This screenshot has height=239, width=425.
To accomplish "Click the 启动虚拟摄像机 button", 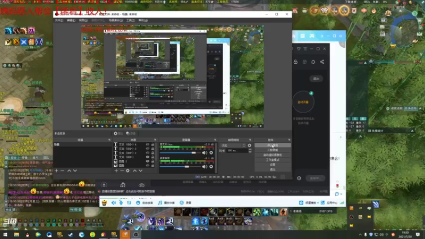I will point(273,155).
